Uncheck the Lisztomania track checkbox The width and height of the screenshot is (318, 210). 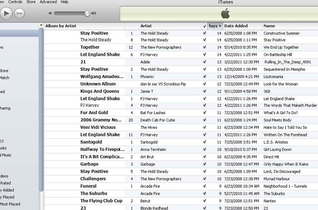pos(204,76)
